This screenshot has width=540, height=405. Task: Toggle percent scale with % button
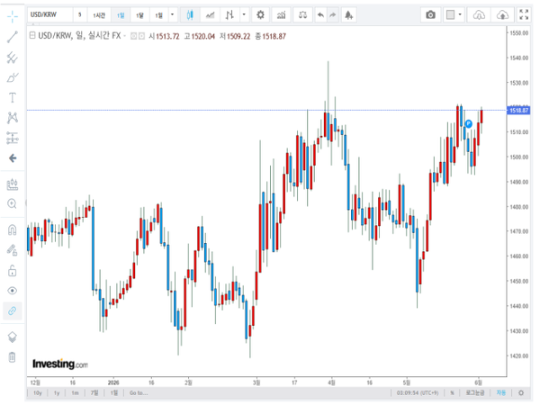pyautogui.click(x=452, y=393)
